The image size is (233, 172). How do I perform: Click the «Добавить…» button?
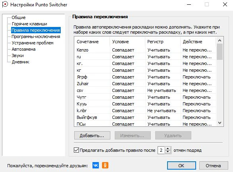(92, 136)
